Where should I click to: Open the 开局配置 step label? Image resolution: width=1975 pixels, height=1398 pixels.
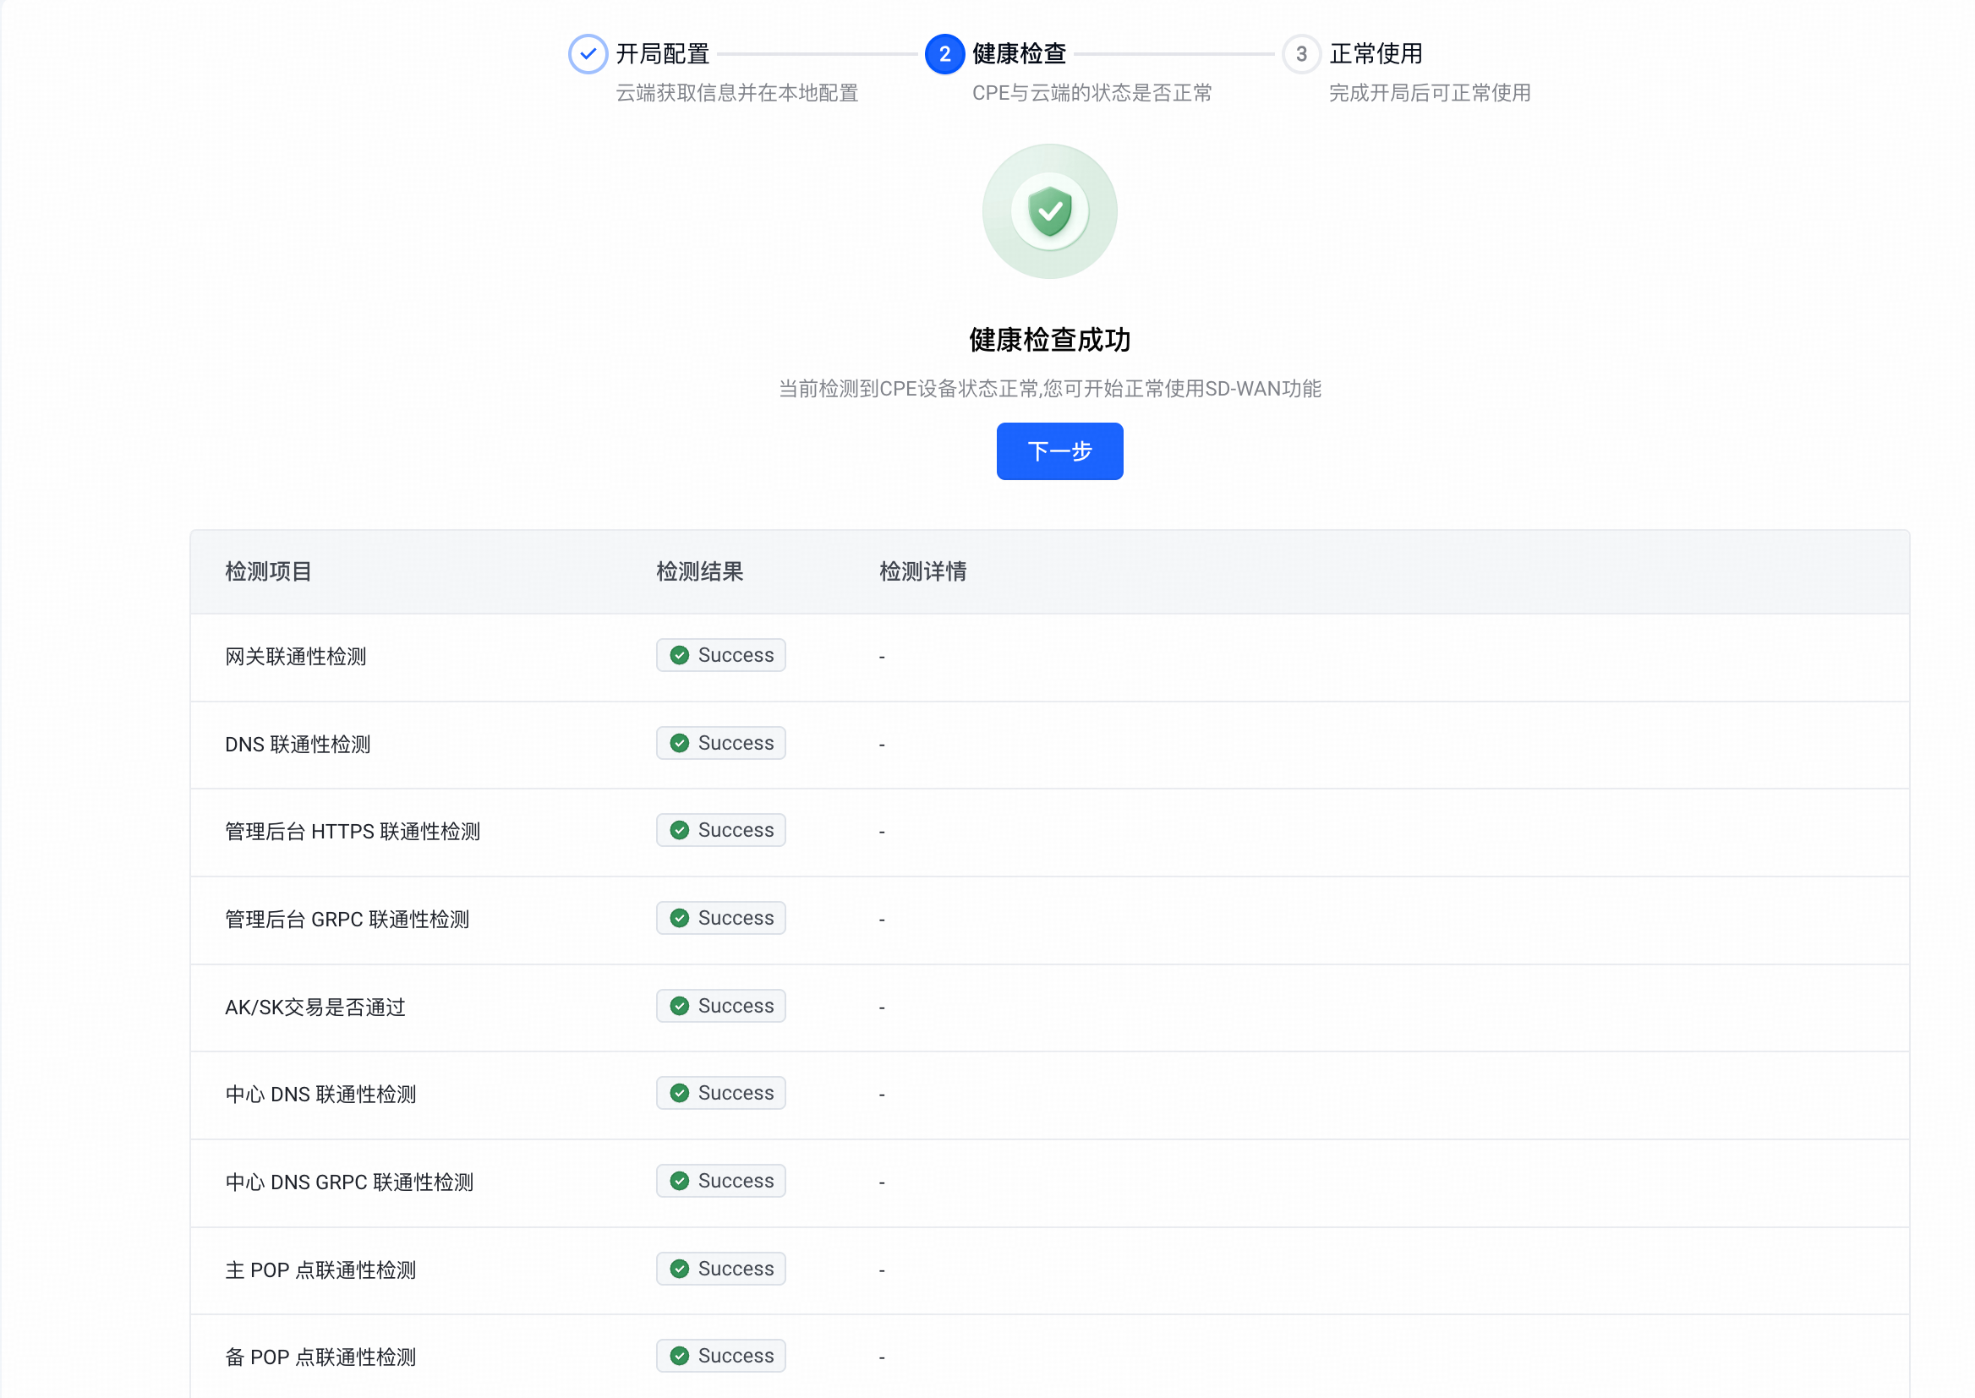pos(662,54)
